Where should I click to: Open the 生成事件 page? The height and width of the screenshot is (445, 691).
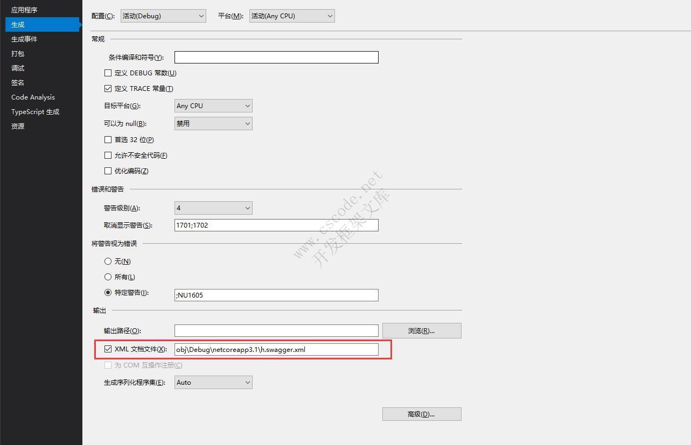point(24,39)
